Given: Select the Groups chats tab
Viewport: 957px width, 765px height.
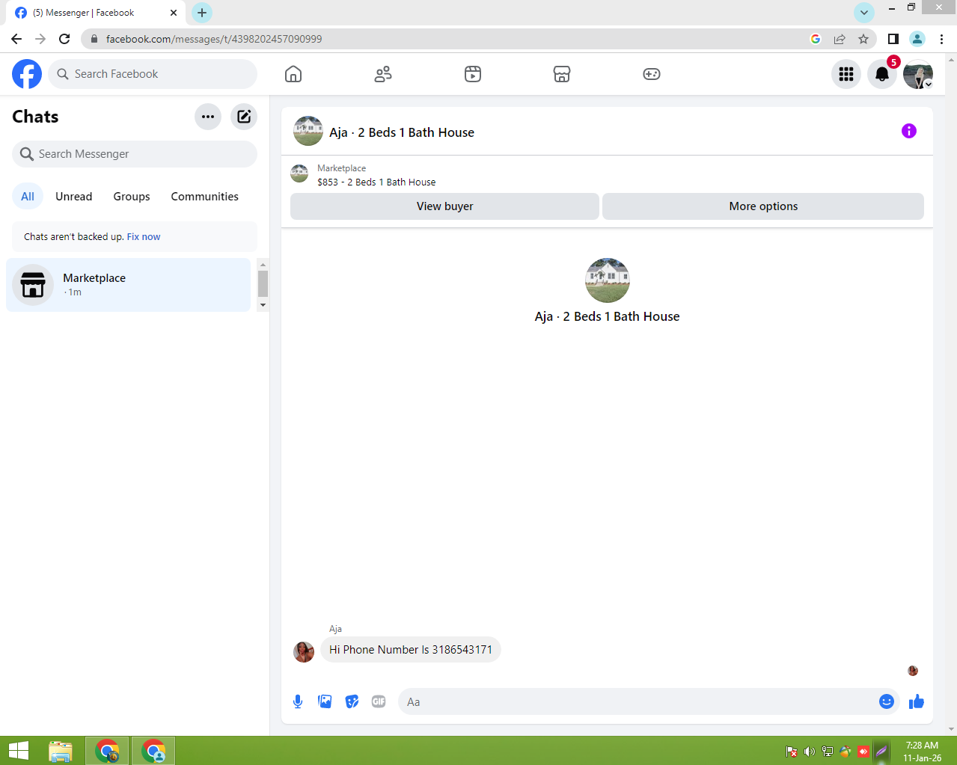Looking at the screenshot, I should tap(132, 197).
